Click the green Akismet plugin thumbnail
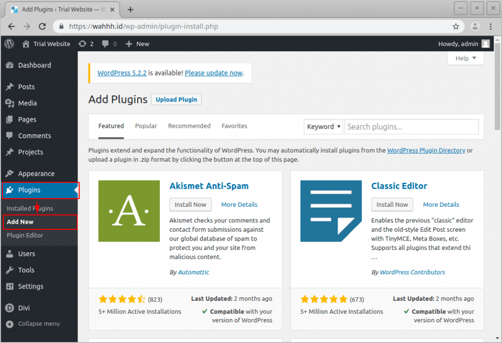 coord(129,211)
